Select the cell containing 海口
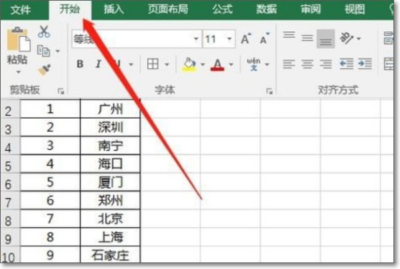 pos(110,164)
